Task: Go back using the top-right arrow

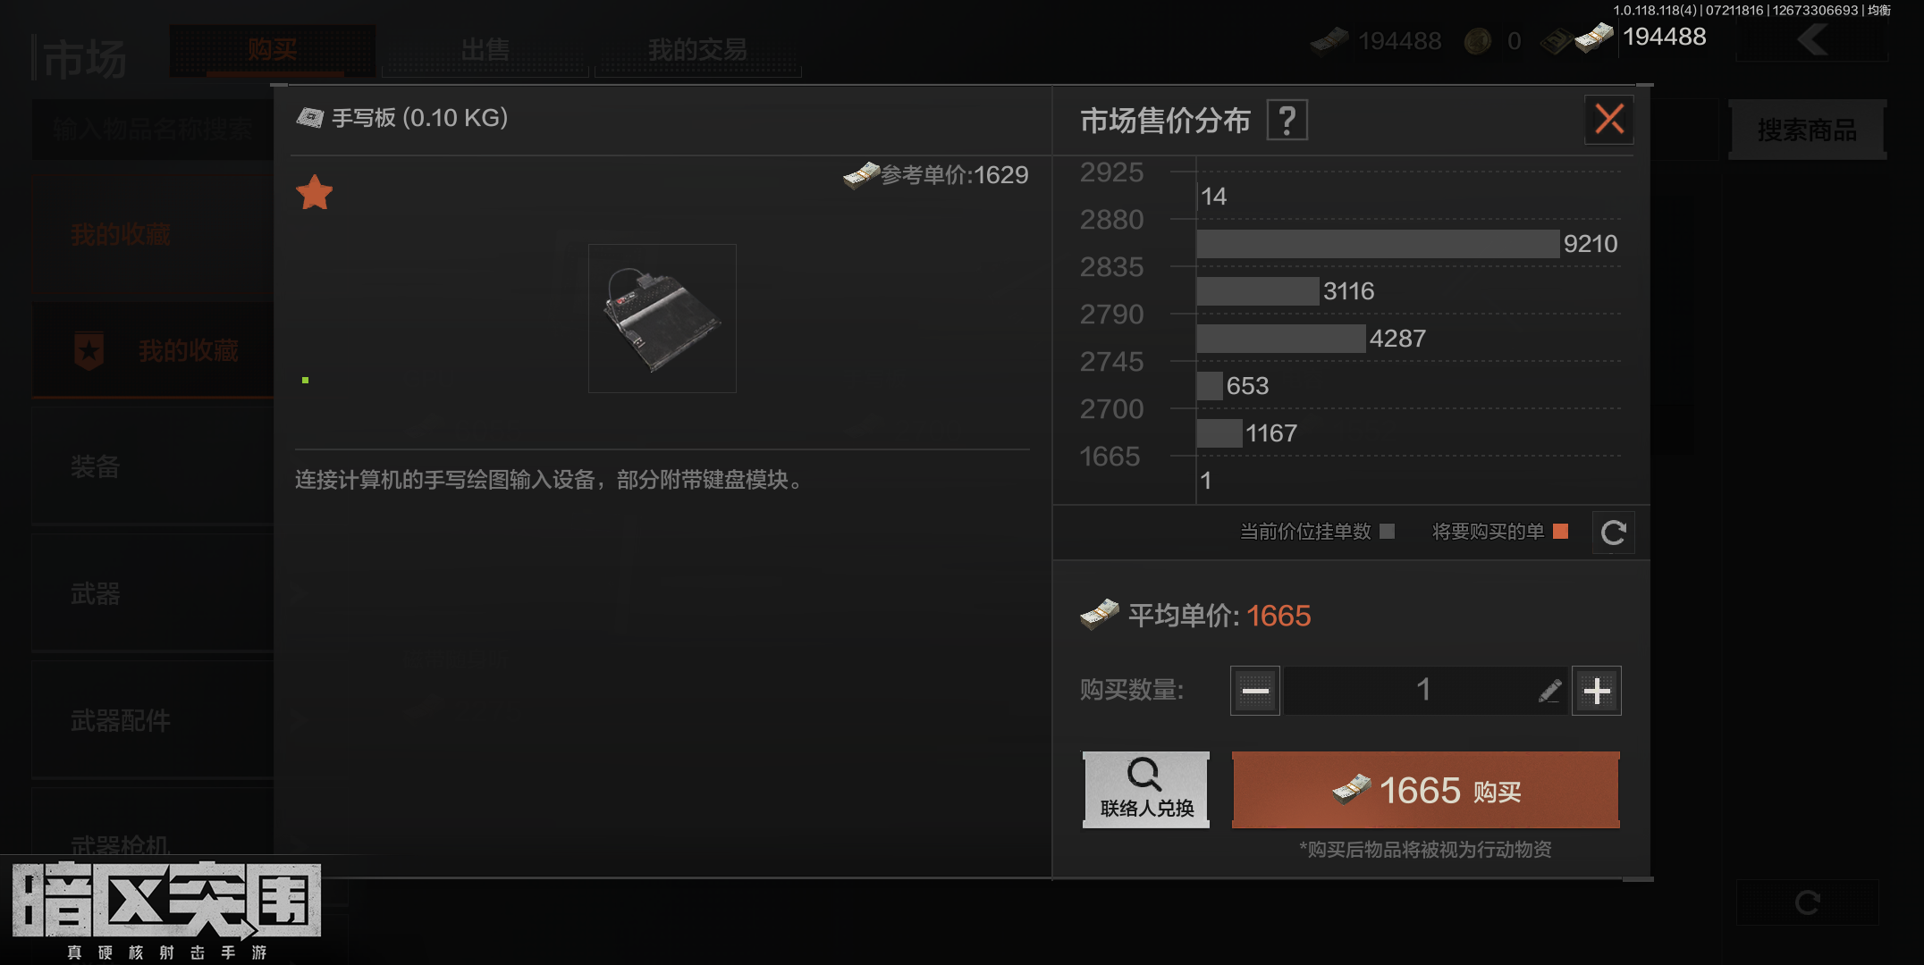Action: pyautogui.click(x=1812, y=39)
